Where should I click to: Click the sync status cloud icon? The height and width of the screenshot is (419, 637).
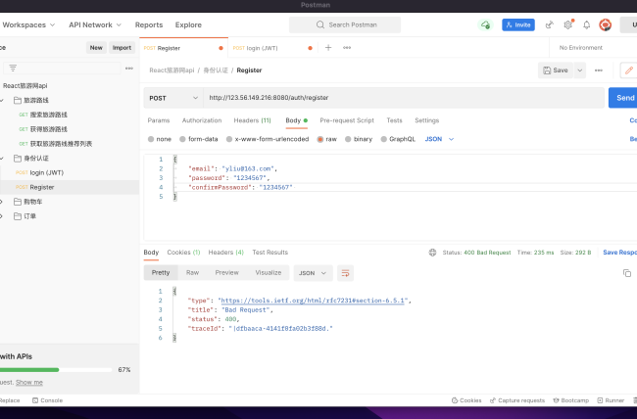point(485,24)
